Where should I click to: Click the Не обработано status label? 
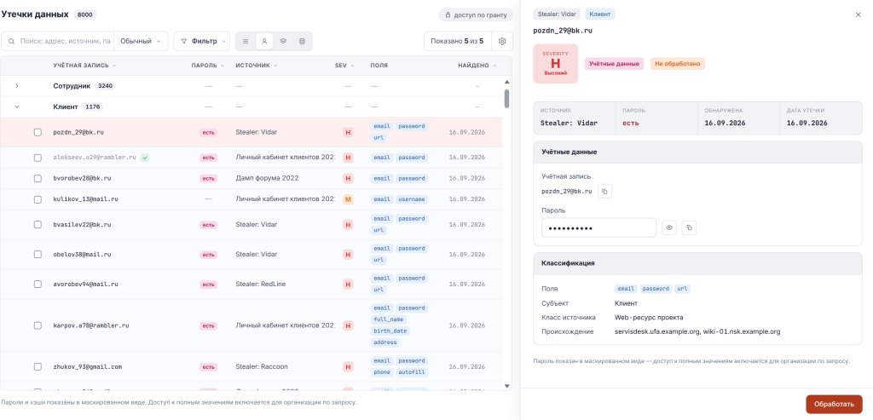[676, 64]
